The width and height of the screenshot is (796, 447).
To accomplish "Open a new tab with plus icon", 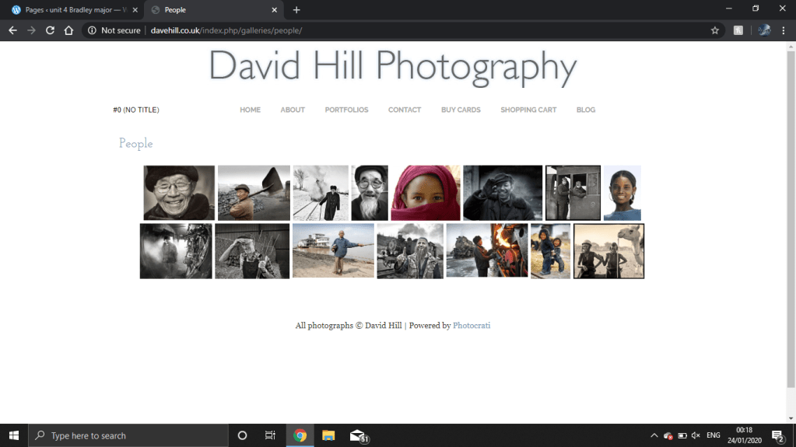I will click(296, 10).
